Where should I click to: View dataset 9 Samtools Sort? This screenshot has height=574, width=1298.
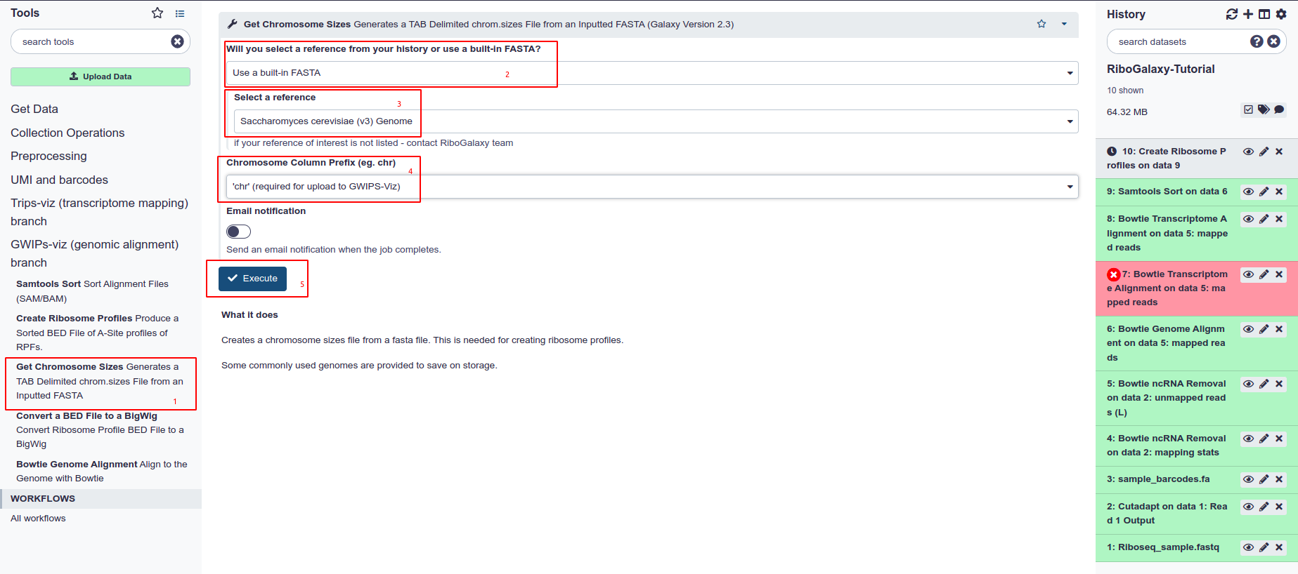[1248, 192]
